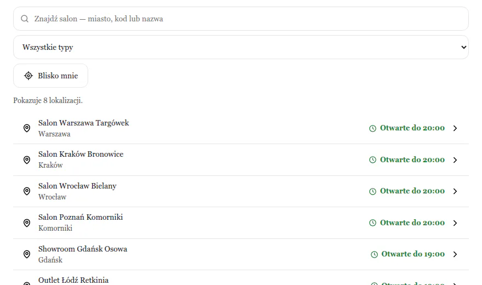The width and height of the screenshot is (482, 285).
Task: Click the chevron for Salon Poznań Komorniki
Action: (x=455, y=223)
